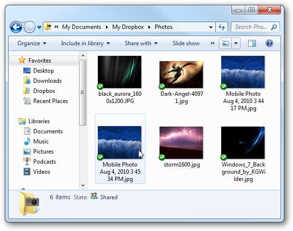Open the Share with menu
Viewport: 293px width, 231px height.
click(141, 43)
